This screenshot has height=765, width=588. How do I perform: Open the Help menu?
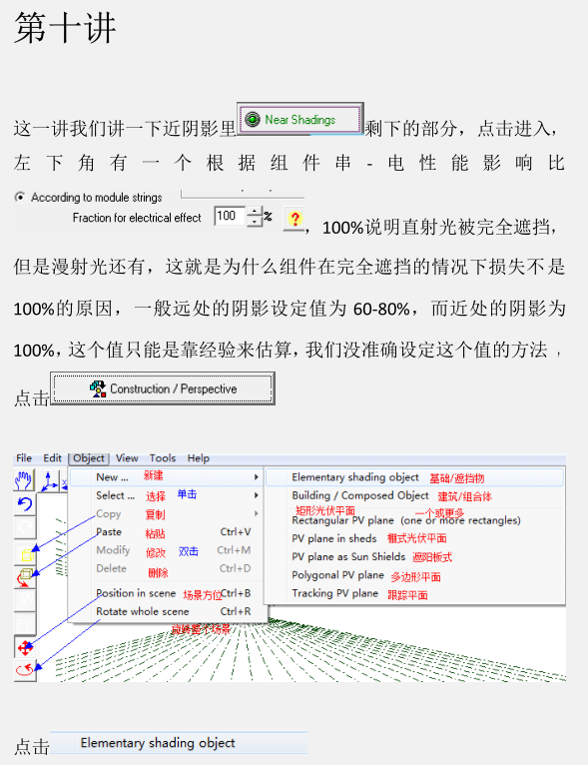tap(199, 458)
